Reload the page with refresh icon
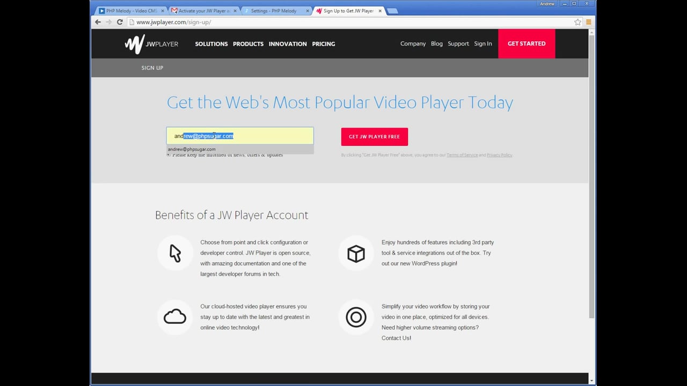The height and width of the screenshot is (386, 687). (x=120, y=22)
